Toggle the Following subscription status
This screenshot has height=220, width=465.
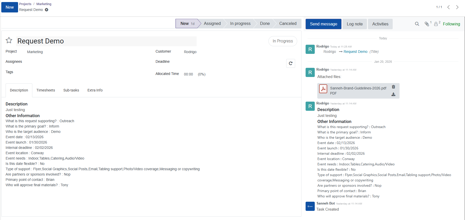tap(451, 24)
